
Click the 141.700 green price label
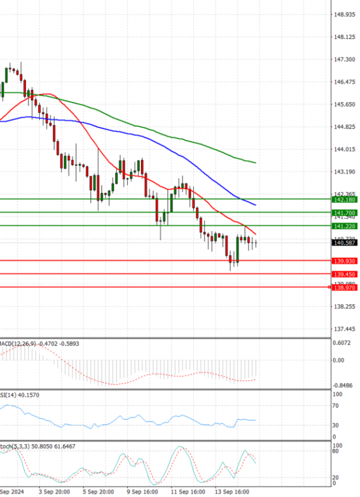(344, 213)
